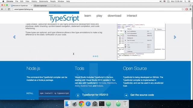Open a new tab

59,6
